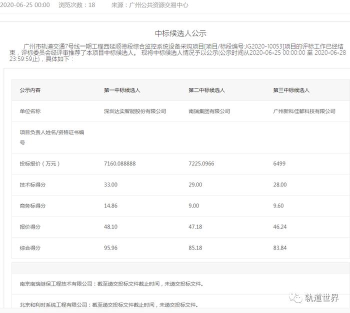Click 南瑞集团有限公司
This screenshot has width=350, height=313.
click(209, 111)
